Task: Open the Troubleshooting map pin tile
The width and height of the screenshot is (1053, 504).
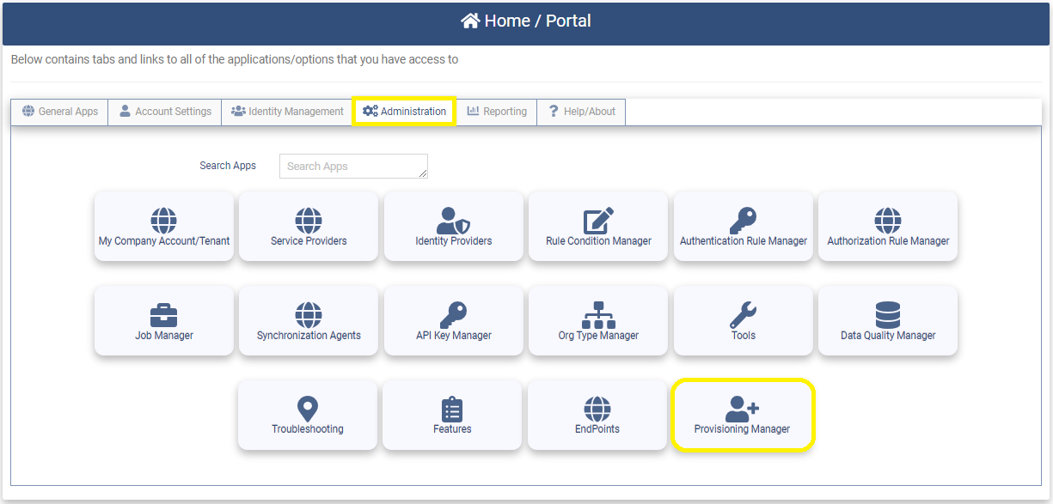Action: click(307, 416)
